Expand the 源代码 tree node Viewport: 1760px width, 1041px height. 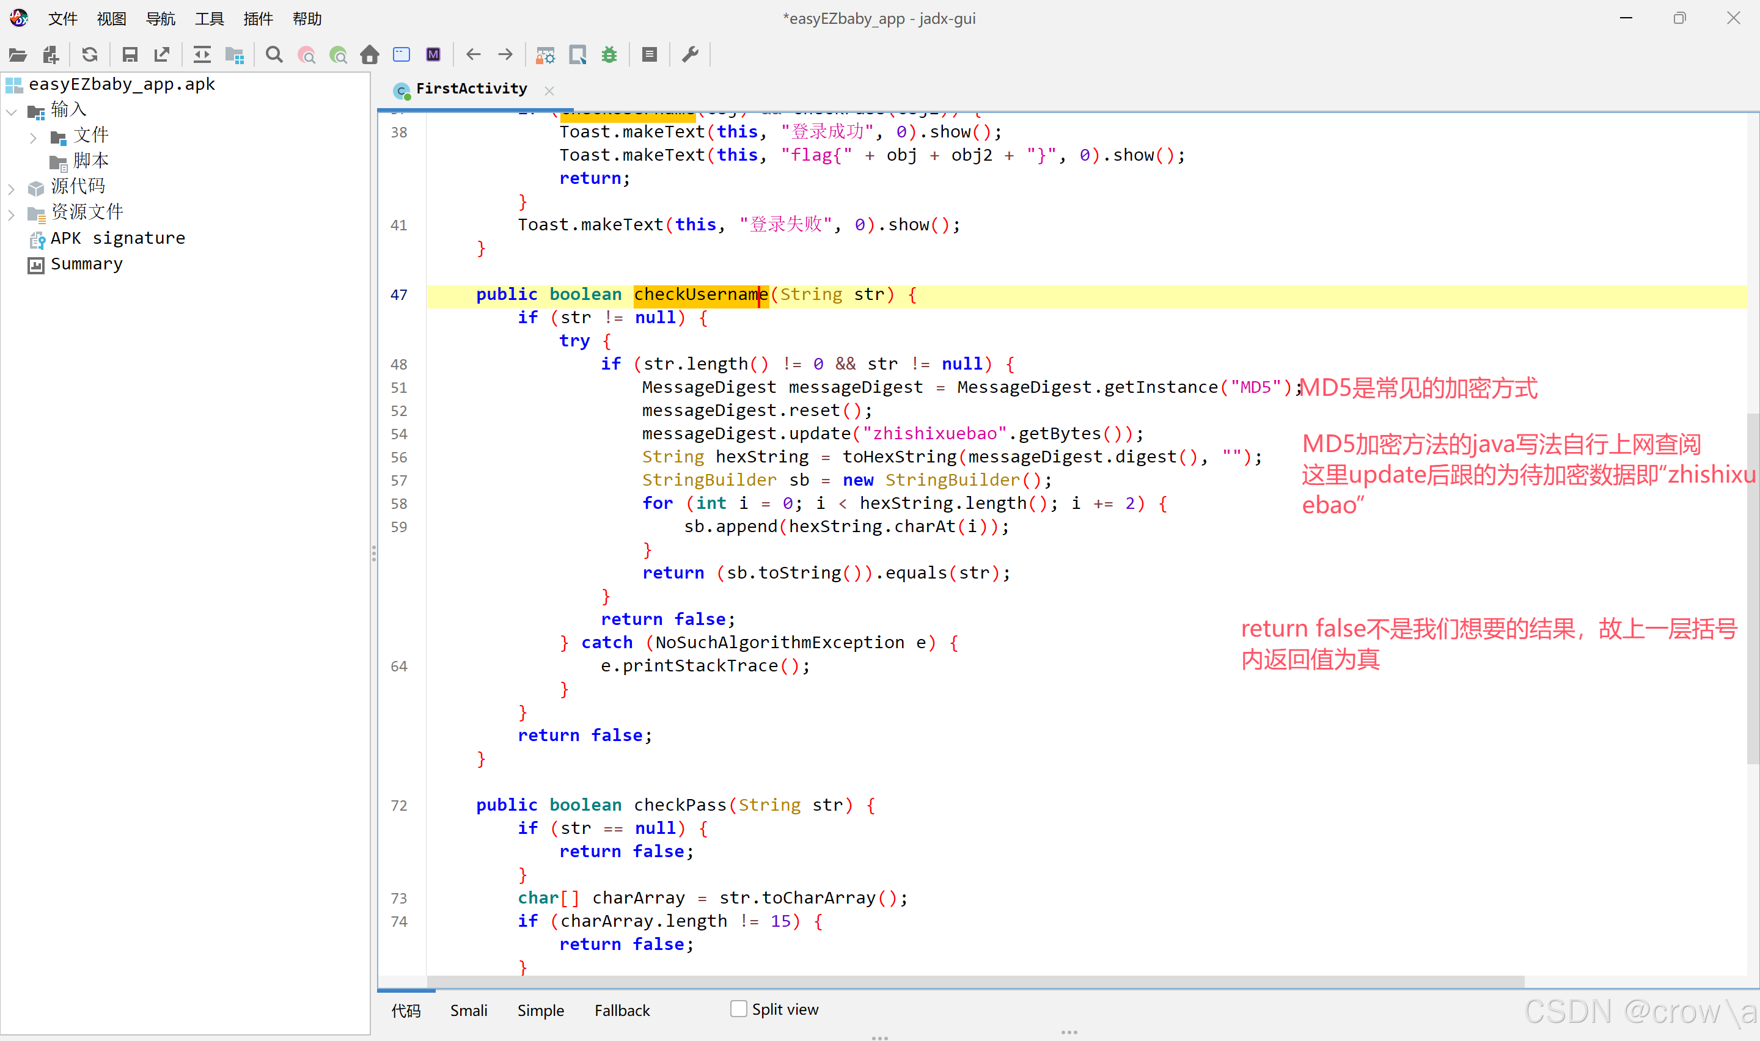[11, 188]
